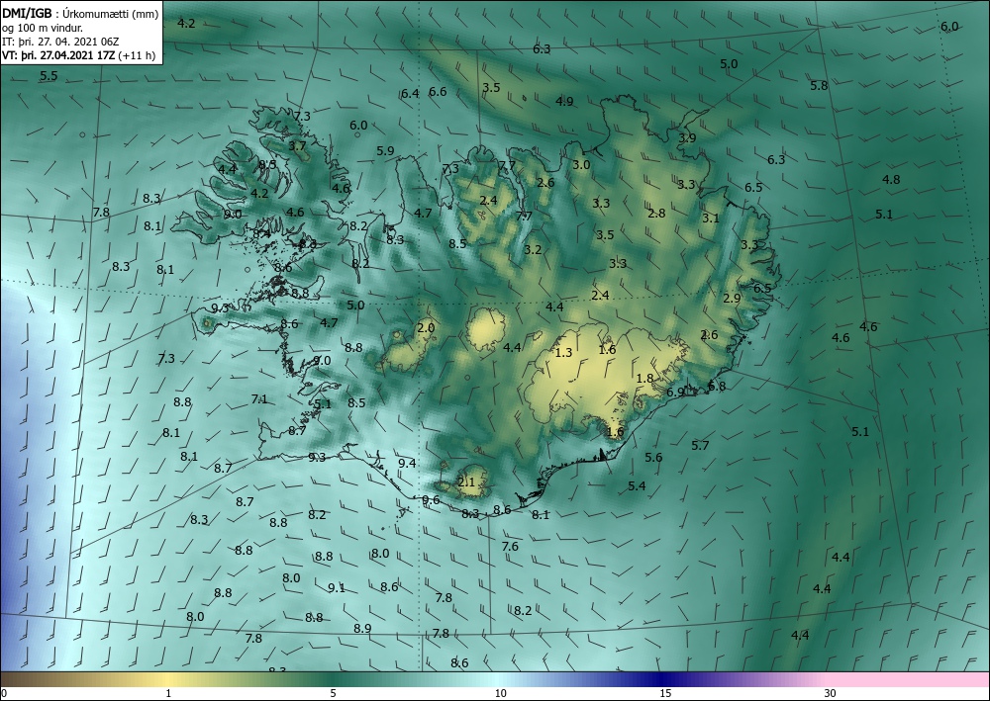Click the value '1.8' on the map
The image size is (990, 701).
[x=644, y=379]
